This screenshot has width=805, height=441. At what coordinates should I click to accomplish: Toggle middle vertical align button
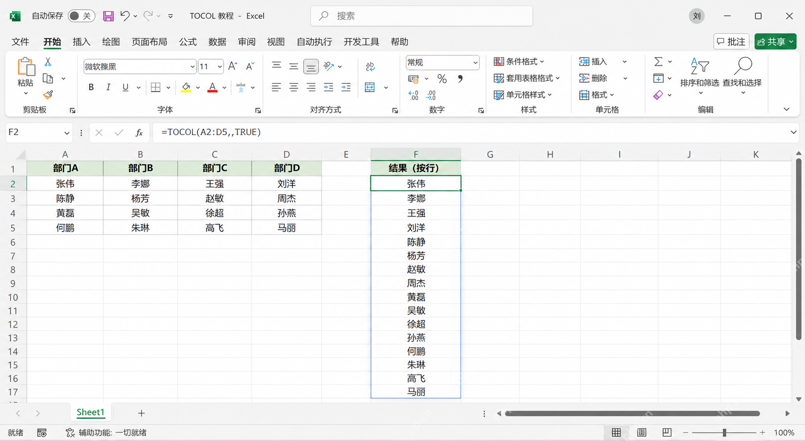click(293, 66)
